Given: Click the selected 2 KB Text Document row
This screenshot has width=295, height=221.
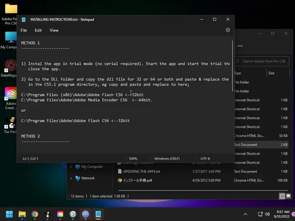Looking at the screenshot, I should (261, 145).
